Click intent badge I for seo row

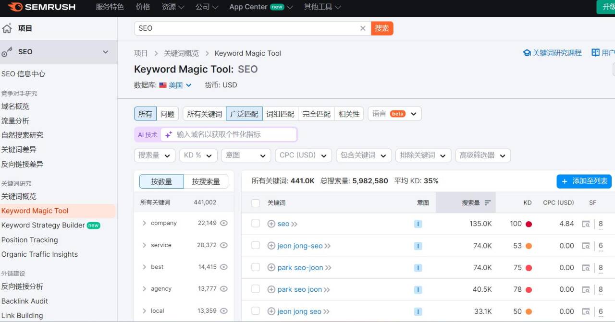tap(418, 224)
